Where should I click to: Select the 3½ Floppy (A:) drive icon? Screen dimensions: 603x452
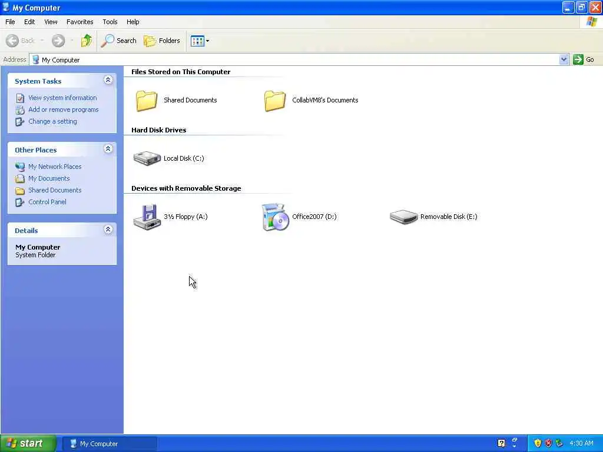click(x=147, y=217)
